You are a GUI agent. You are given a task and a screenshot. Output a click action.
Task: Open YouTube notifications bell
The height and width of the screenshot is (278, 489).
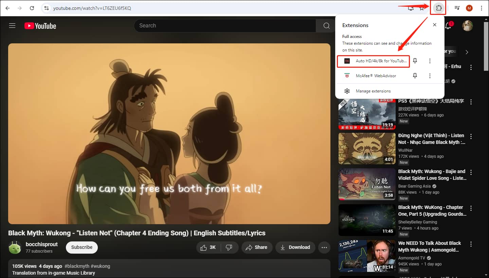pyautogui.click(x=448, y=26)
